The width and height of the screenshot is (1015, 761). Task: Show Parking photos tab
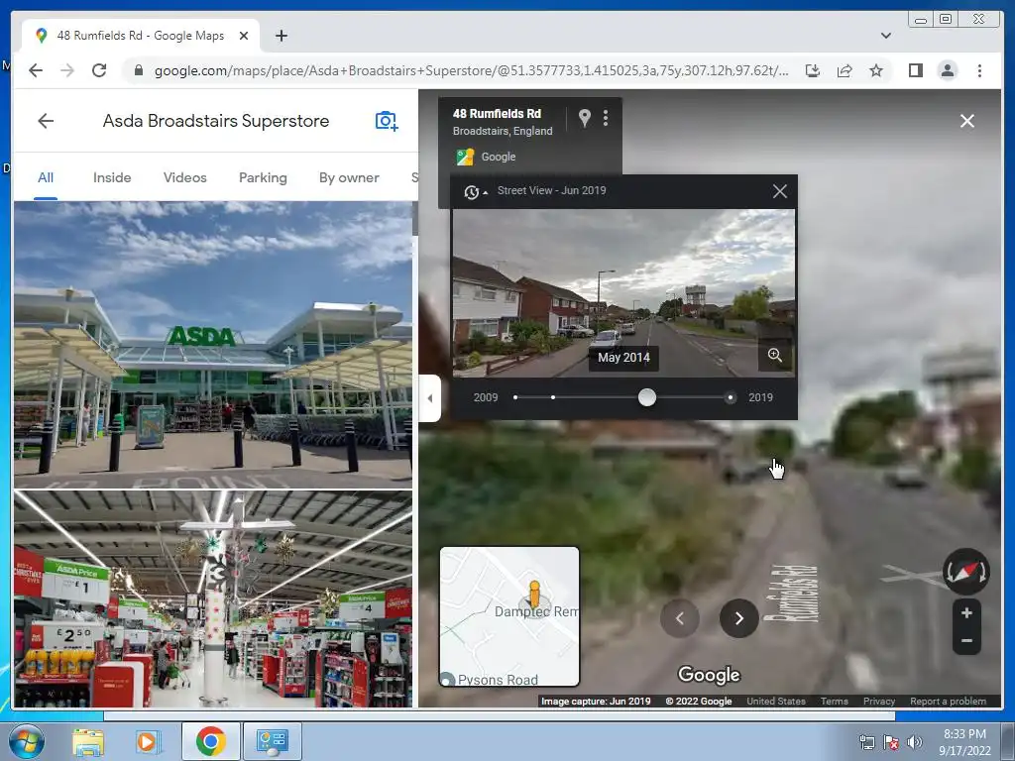coord(263,177)
